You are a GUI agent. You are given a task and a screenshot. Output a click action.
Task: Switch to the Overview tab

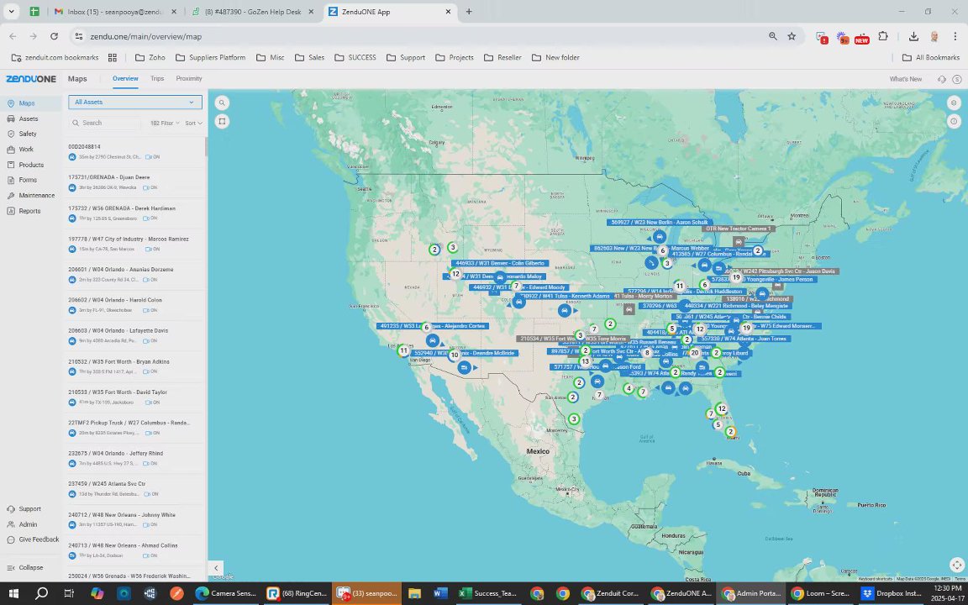coord(125,78)
